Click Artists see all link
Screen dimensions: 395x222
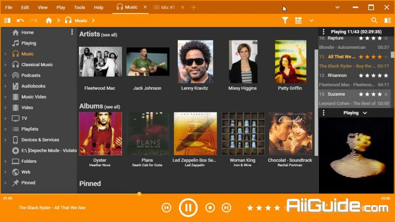coord(109,35)
